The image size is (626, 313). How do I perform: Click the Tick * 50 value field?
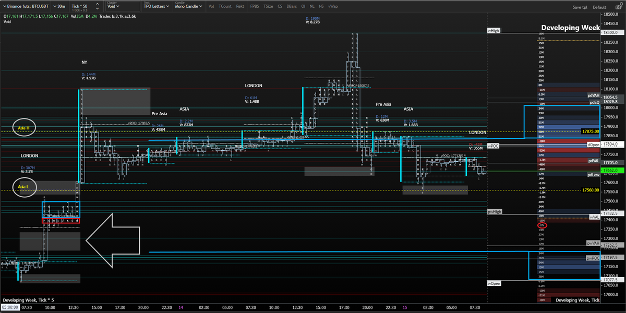[x=80, y=6]
